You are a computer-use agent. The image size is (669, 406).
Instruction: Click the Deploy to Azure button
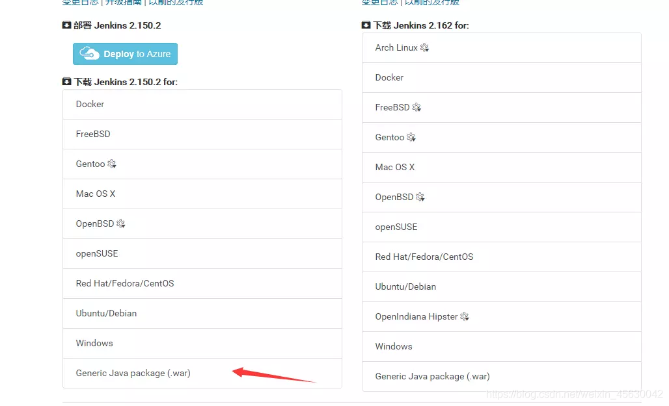tap(125, 54)
